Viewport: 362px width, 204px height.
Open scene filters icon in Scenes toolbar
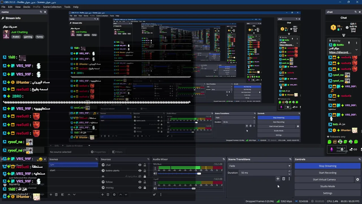[x=63, y=195]
